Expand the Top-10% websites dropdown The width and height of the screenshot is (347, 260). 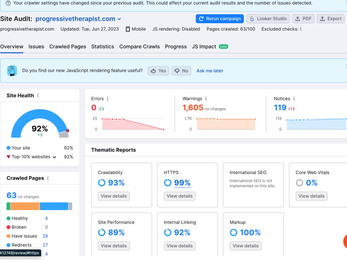tap(54, 157)
